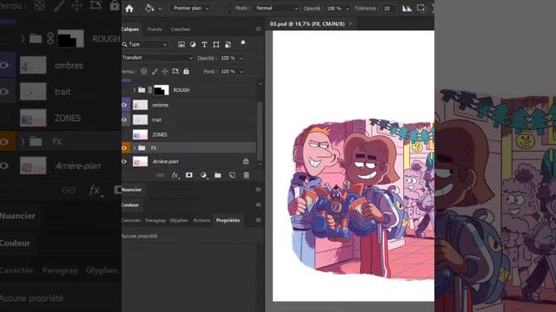
Task: Click the layers list vertical scrollbar
Action: (x=260, y=131)
